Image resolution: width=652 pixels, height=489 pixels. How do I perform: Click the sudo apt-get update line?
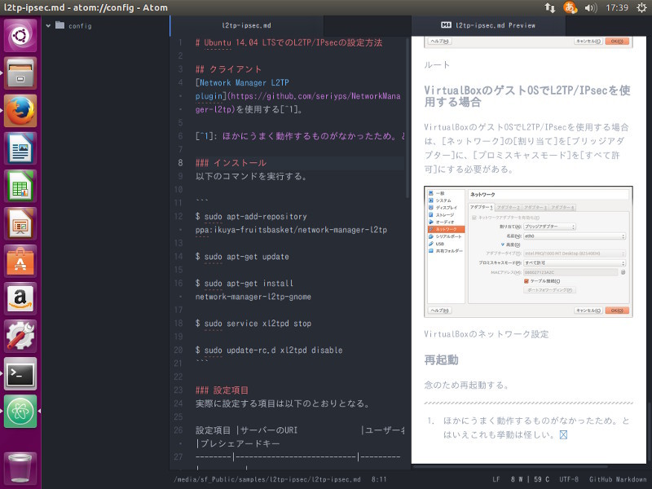(242, 257)
